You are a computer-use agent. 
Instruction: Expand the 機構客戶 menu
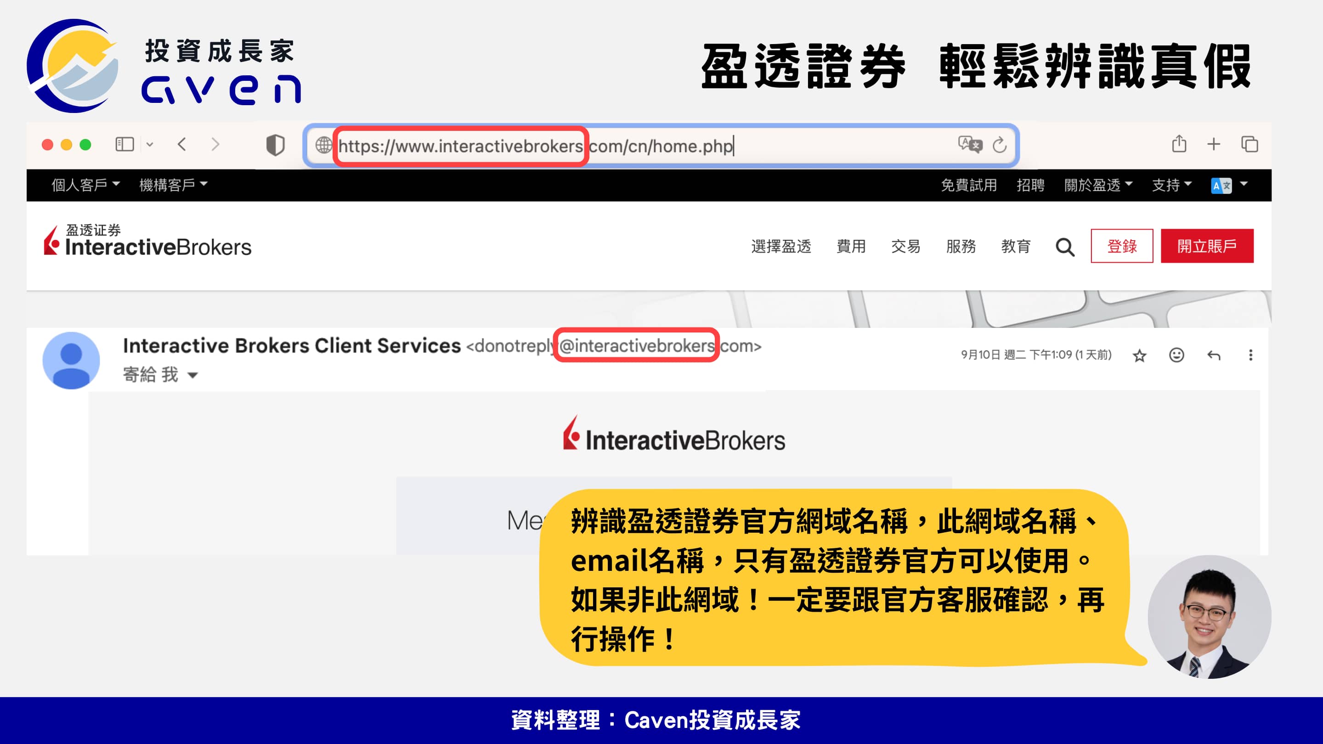coord(174,185)
